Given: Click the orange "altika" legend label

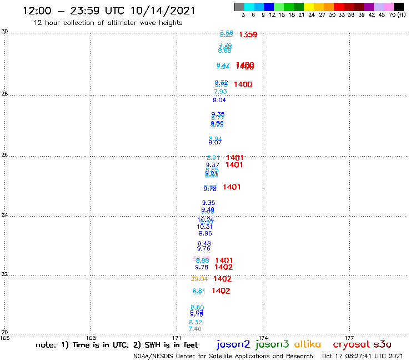Looking at the screenshot, I should (x=308, y=344).
